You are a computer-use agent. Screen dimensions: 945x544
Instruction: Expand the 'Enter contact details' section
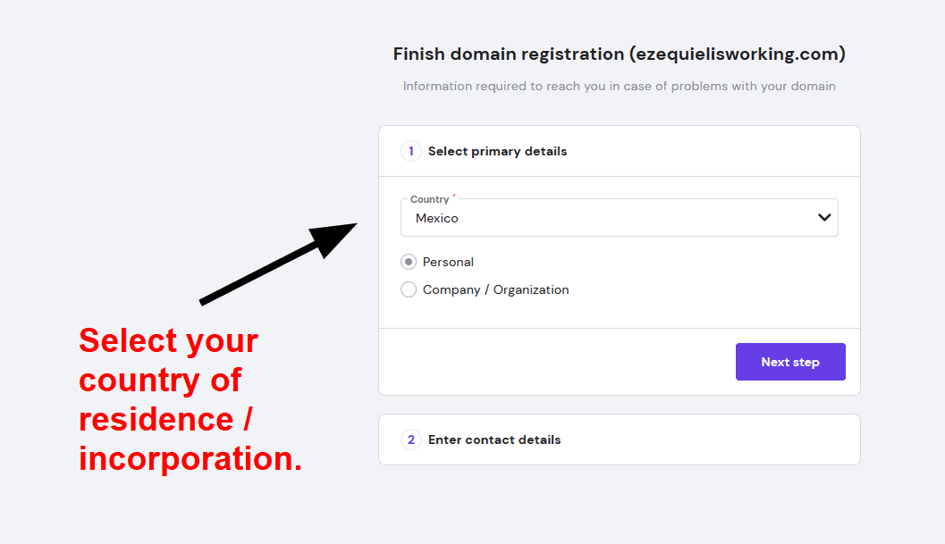coord(620,439)
